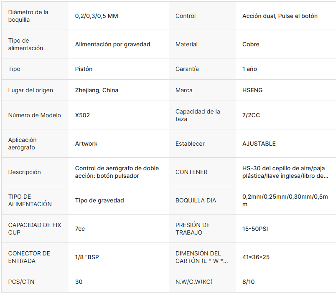Click the 'Número de Modelo' label

(x=35, y=115)
